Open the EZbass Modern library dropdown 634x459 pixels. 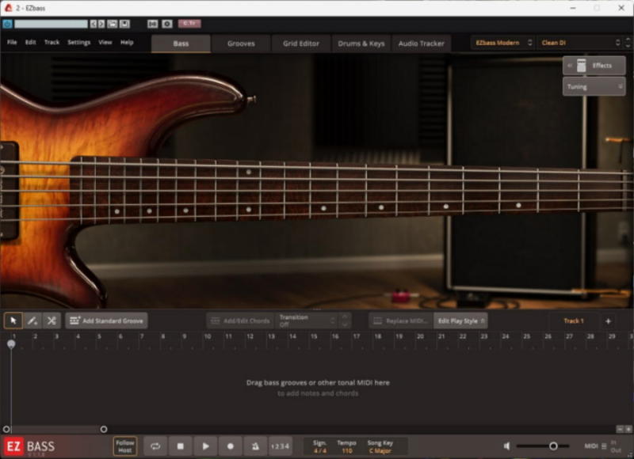coord(503,43)
